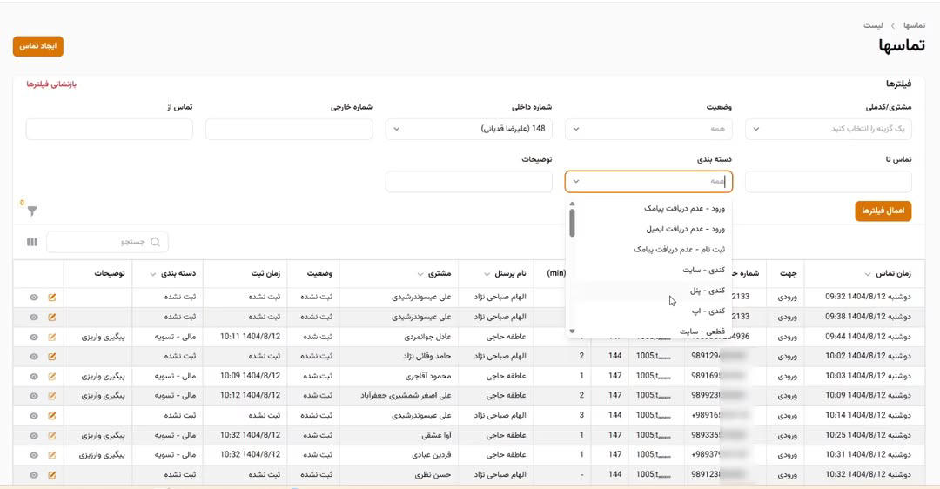Image resolution: width=940 pixels, height=489 pixels.
Task: View details of the 09:38 call
Action: (34, 317)
